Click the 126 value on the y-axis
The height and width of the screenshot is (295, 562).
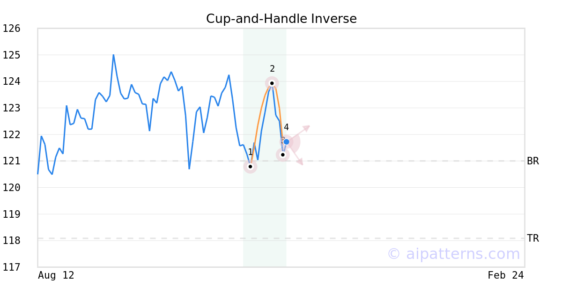tap(11, 29)
